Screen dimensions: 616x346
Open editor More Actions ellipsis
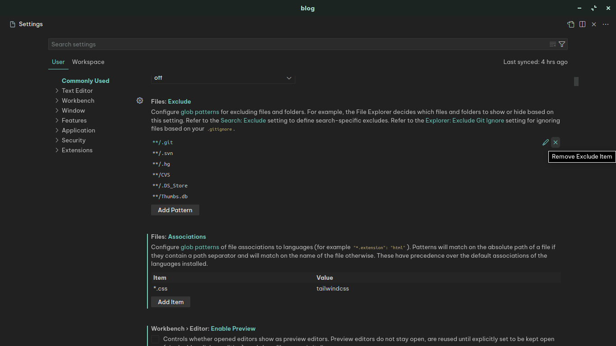[606, 24]
